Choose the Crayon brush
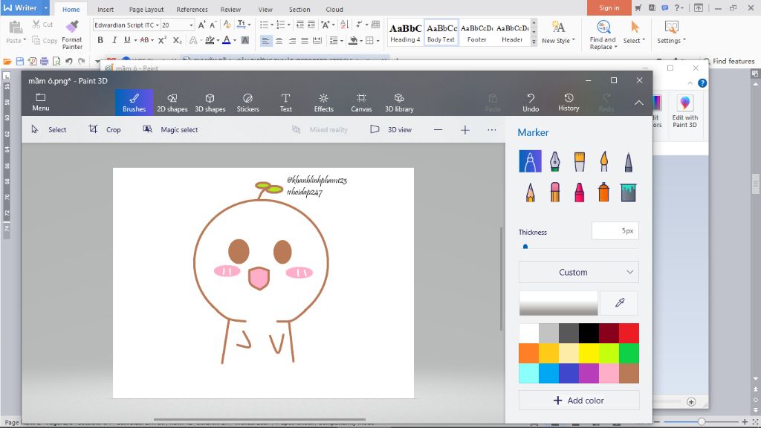Viewport: 761px width, 428px height. (x=579, y=192)
